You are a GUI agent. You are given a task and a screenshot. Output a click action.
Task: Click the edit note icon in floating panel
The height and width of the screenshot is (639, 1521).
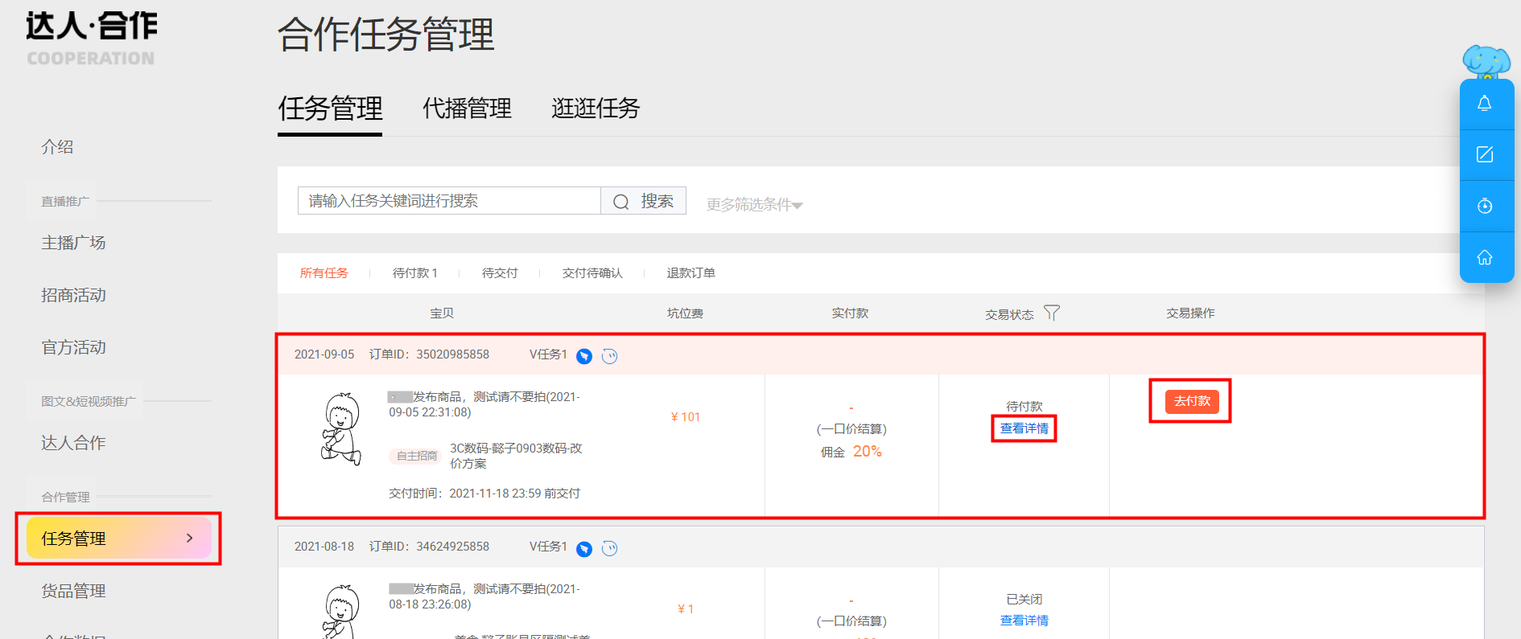pyautogui.click(x=1485, y=154)
